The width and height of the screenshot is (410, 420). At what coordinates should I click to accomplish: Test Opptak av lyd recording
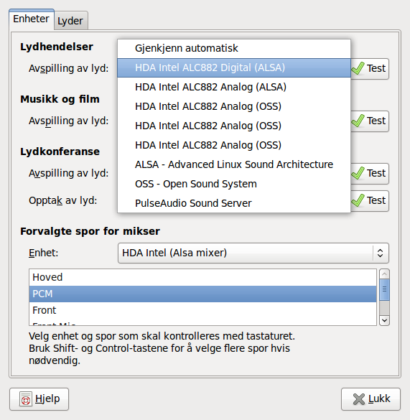coord(370,200)
